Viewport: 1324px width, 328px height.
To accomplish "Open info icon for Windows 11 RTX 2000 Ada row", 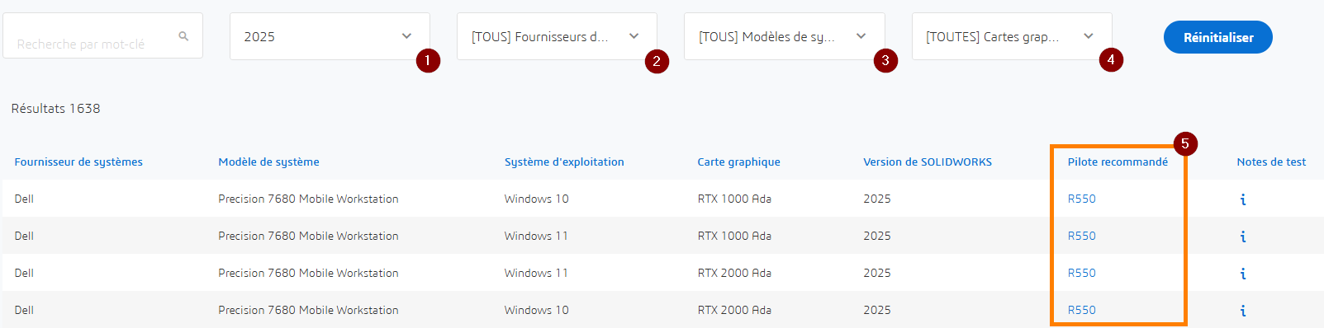I will pos(1243,274).
